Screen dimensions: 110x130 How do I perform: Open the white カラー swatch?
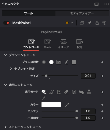click(51, 105)
